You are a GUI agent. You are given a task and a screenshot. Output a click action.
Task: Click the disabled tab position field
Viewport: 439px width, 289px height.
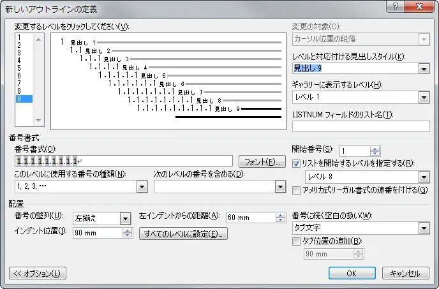(x=329, y=254)
